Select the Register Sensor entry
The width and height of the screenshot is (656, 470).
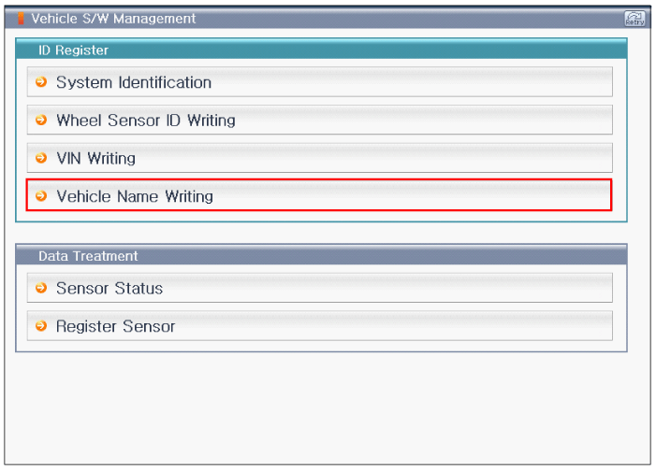click(115, 326)
